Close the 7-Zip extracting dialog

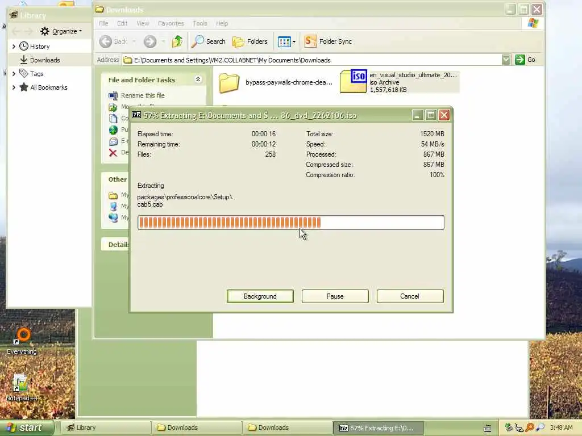pyautogui.click(x=444, y=115)
